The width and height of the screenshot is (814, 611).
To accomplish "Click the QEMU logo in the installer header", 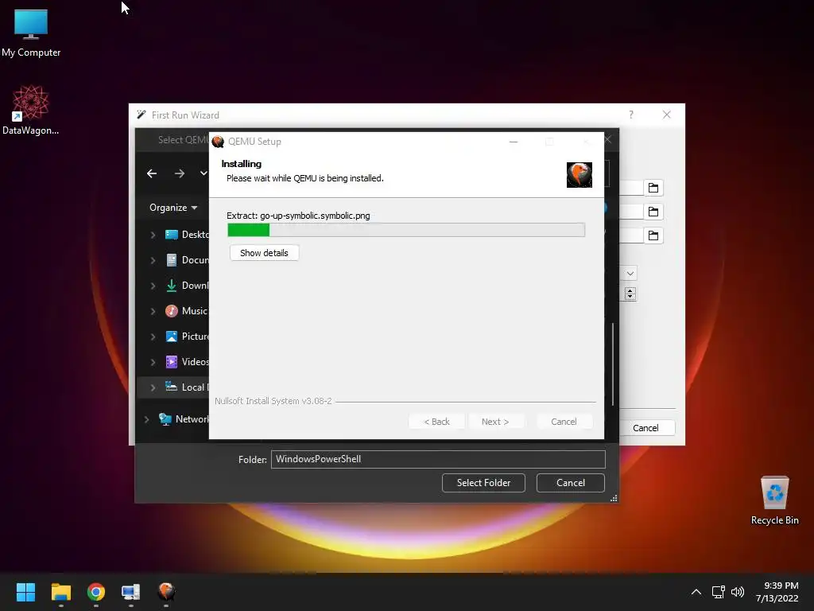I will click(x=579, y=174).
